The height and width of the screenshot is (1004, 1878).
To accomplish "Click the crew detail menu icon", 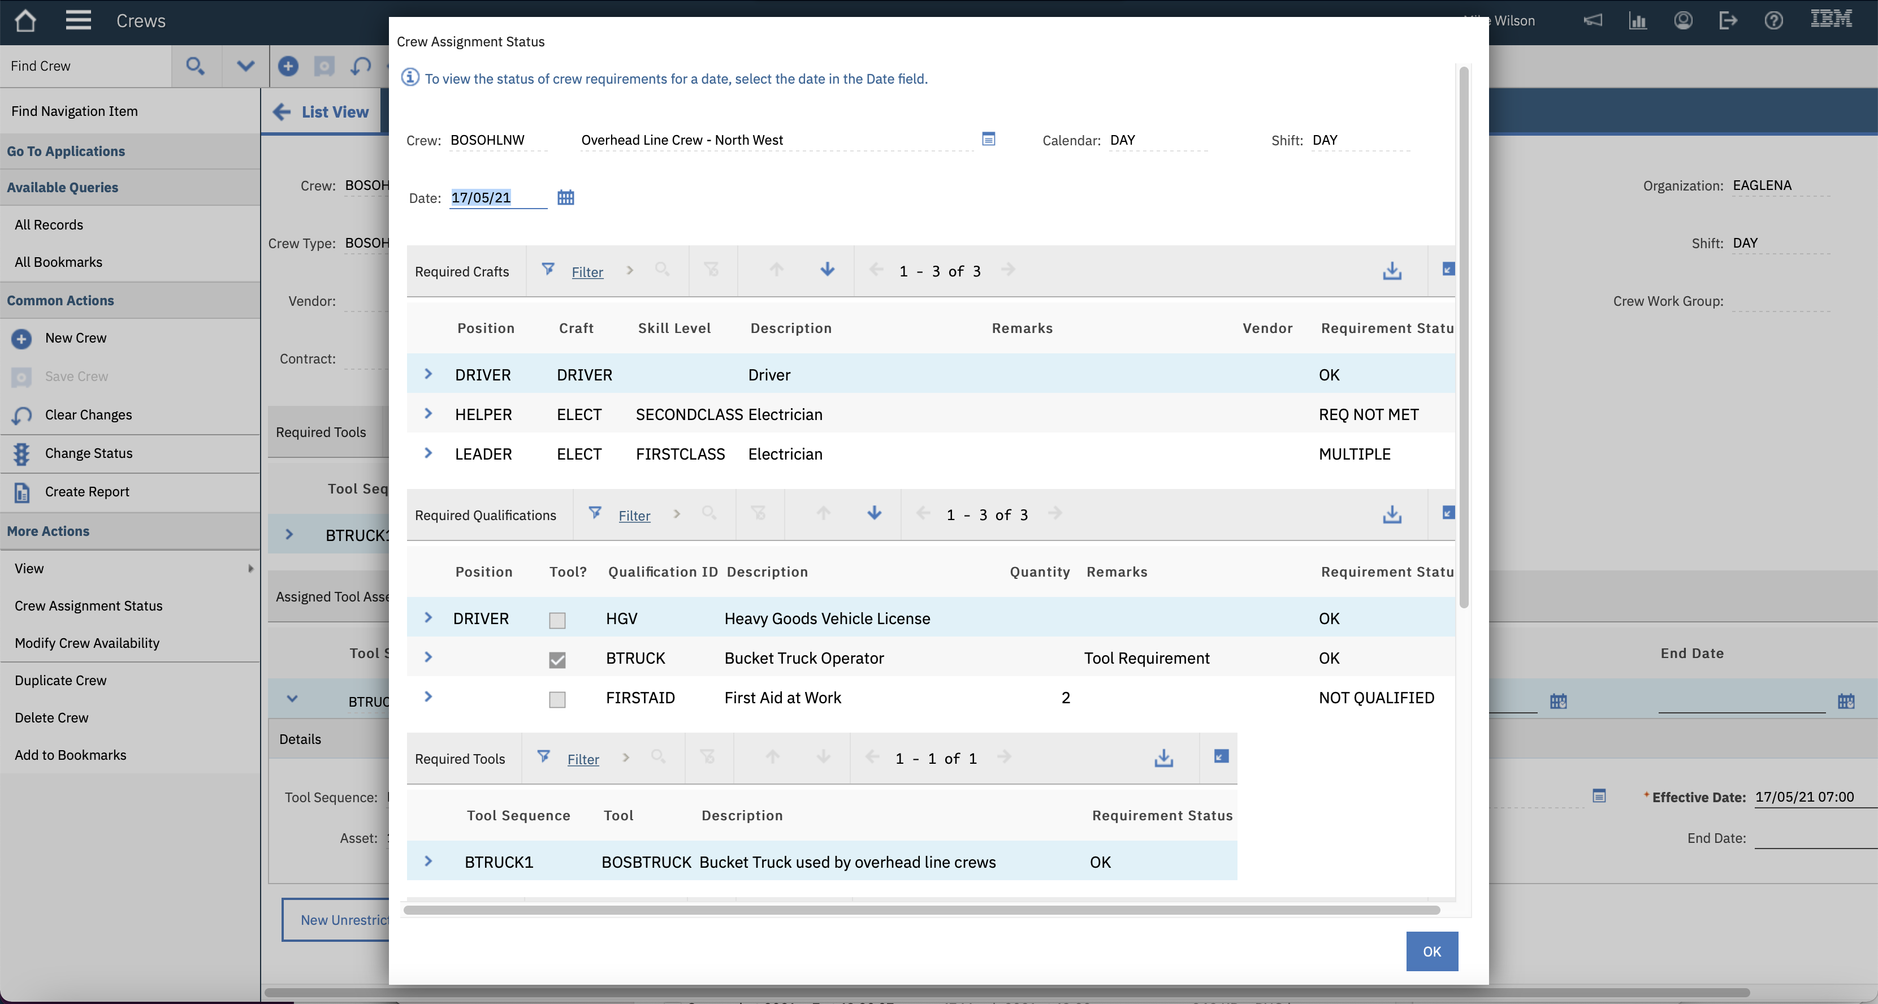I will pos(988,139).
